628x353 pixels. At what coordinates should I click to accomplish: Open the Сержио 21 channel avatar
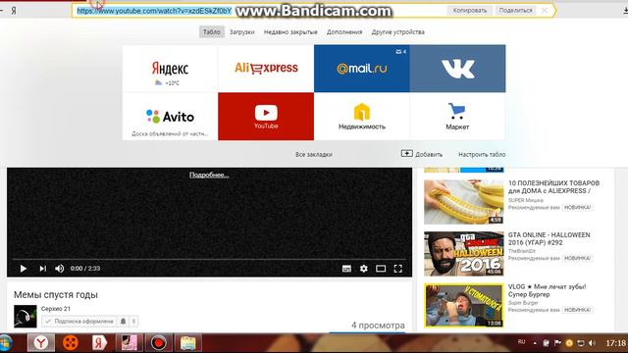[x=26, y=316]
